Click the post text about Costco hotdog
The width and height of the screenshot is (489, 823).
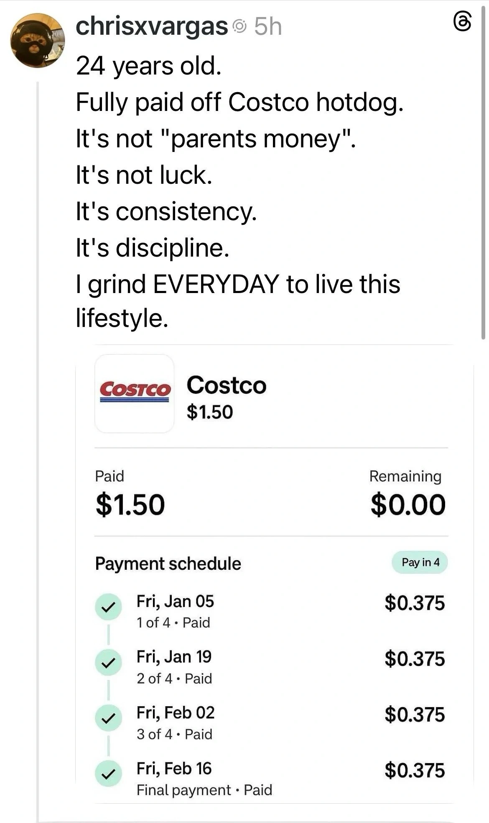click(239, 102)
